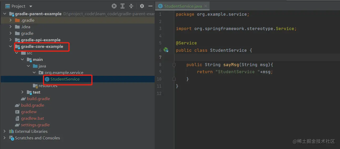Viewport: 340px width, 149px height.
Task: Click the settings.gradle elephant icon
Action: click(17, 125)
